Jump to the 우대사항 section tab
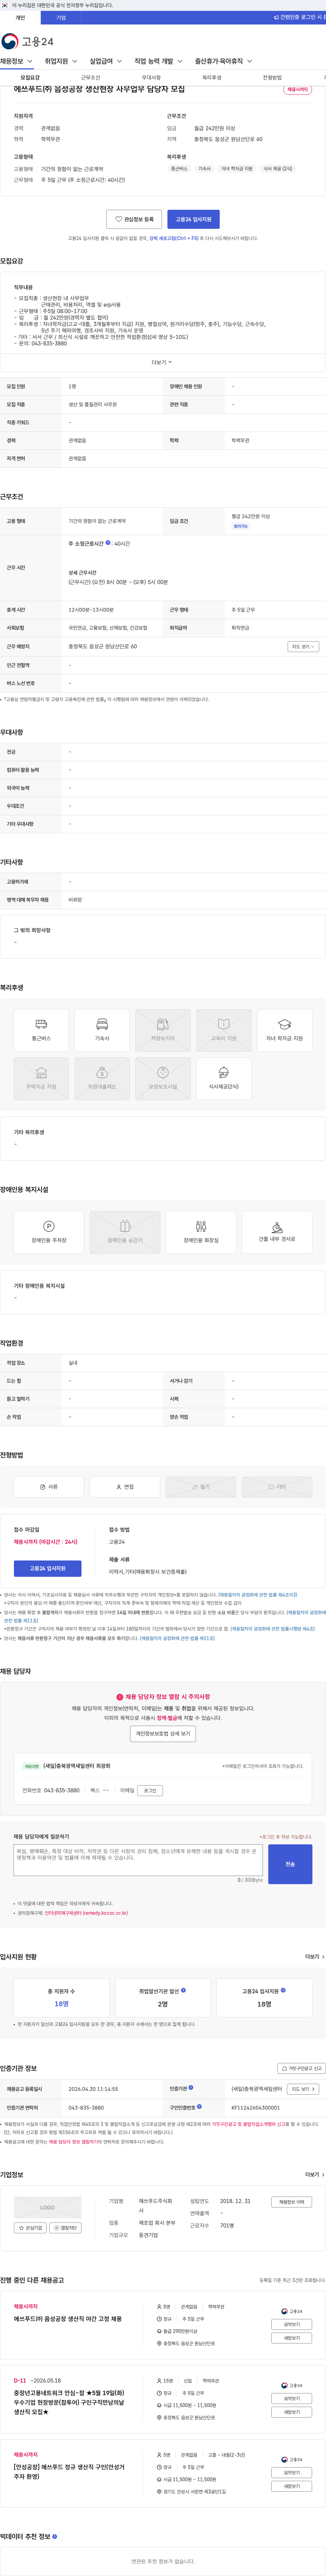 point(151,77)
